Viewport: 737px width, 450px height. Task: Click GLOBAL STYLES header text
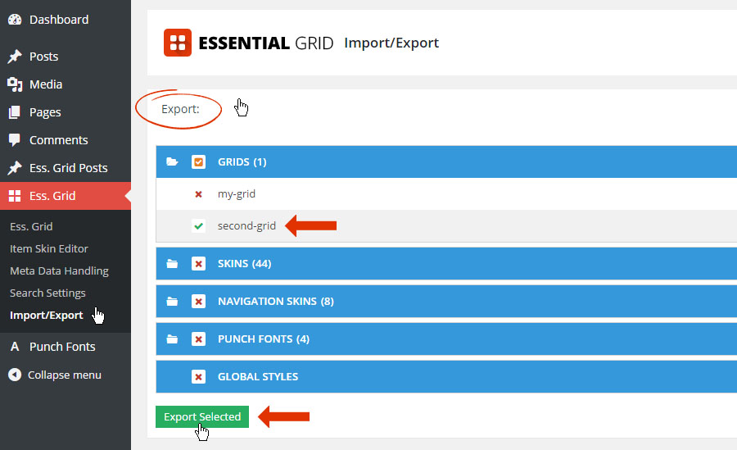click(258, 376)
